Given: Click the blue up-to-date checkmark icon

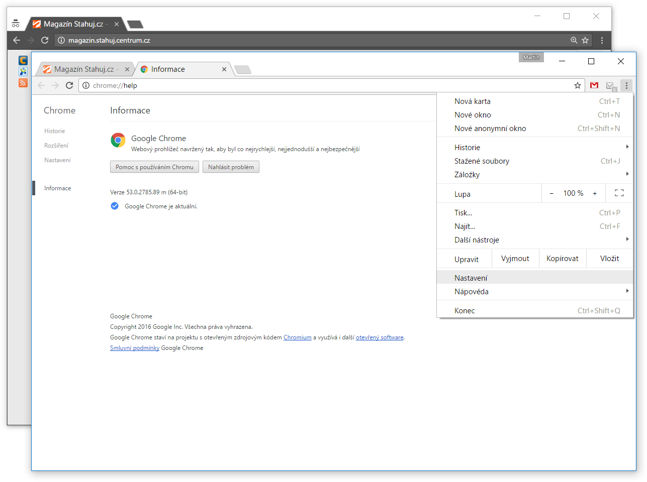Looking at the screenshot, I should click(115, 206).
